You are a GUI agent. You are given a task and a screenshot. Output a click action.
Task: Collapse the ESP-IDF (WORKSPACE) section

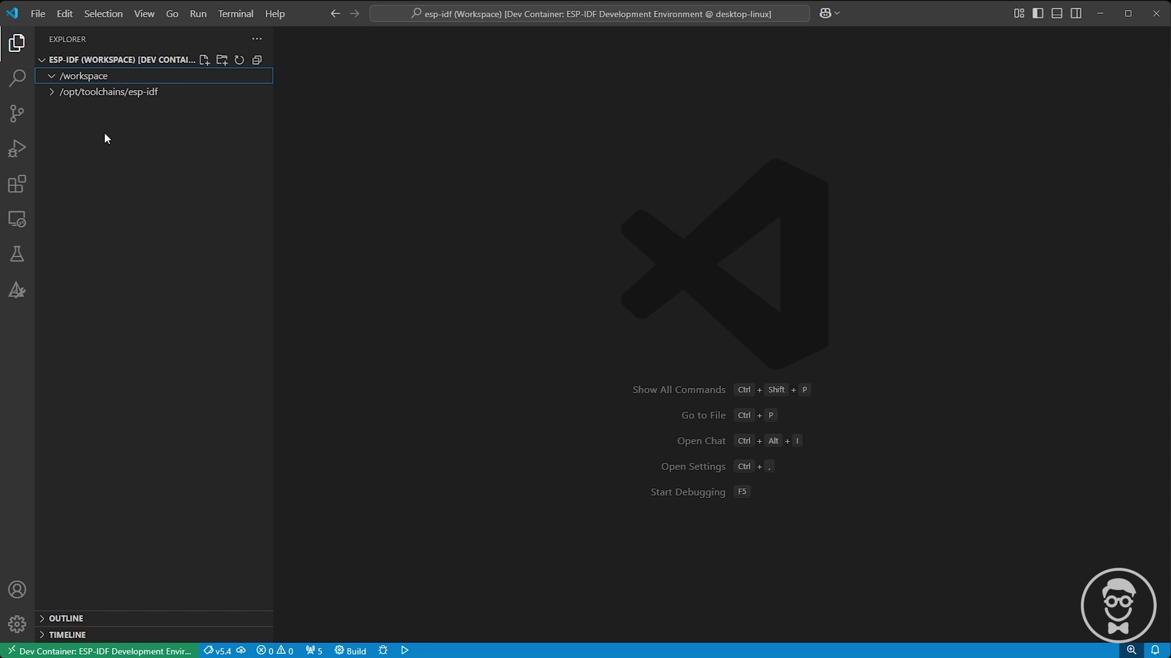pyautogui.click(x=41, y=60)
